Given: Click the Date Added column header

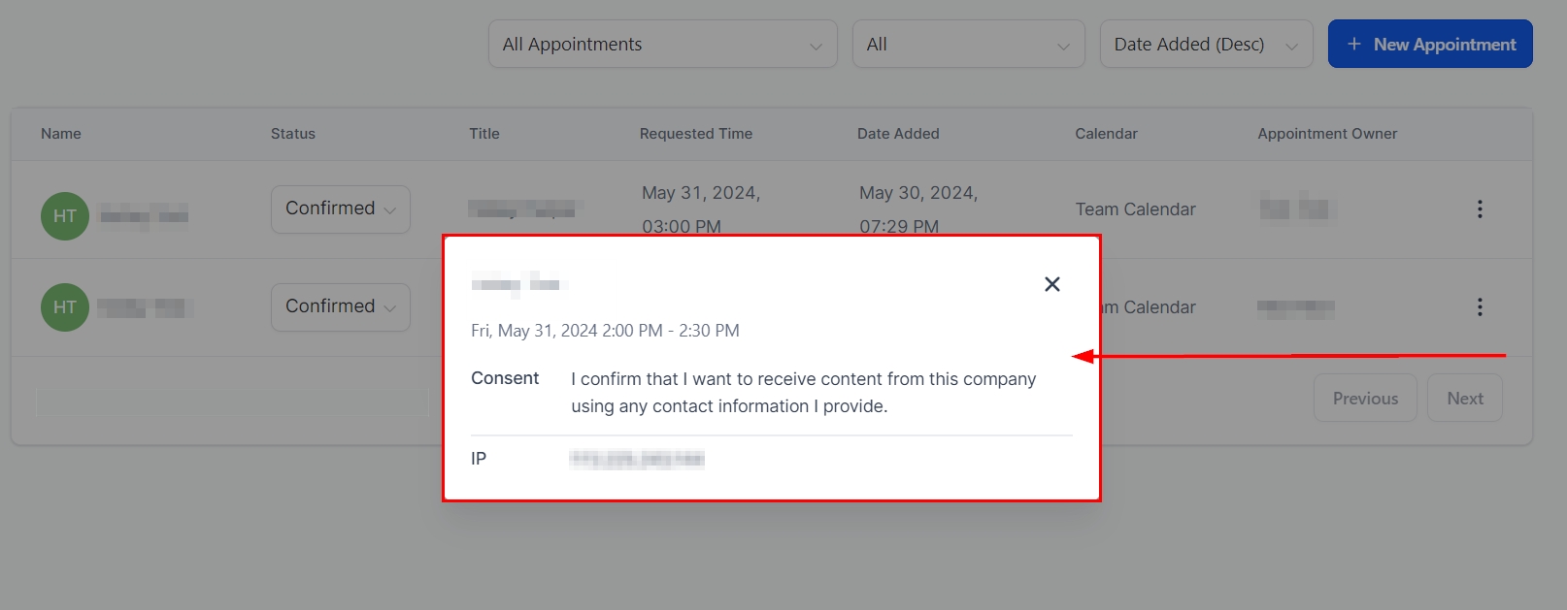Looking at the screenshot, I should tap(898, 134).
